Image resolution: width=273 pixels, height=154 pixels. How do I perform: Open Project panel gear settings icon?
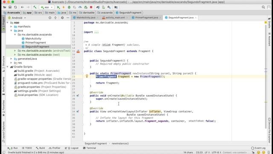tap(62, 18)
